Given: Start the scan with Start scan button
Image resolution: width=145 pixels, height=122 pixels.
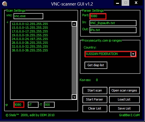Looking at the screenshot, I should (95, 90).
